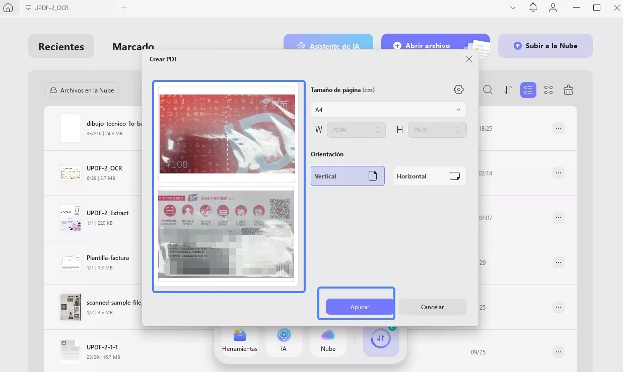This screenshot has height=372, width=623.
Task: Click the width W input field
Action: point(356,130)
